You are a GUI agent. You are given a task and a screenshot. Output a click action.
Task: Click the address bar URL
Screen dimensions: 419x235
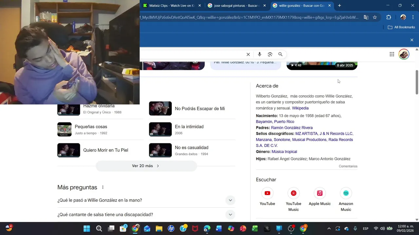pyautogui.click(x=249, y=17)
